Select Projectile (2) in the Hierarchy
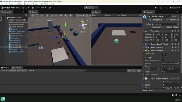This screenshot has width=182, height=102. pos(16,43)
